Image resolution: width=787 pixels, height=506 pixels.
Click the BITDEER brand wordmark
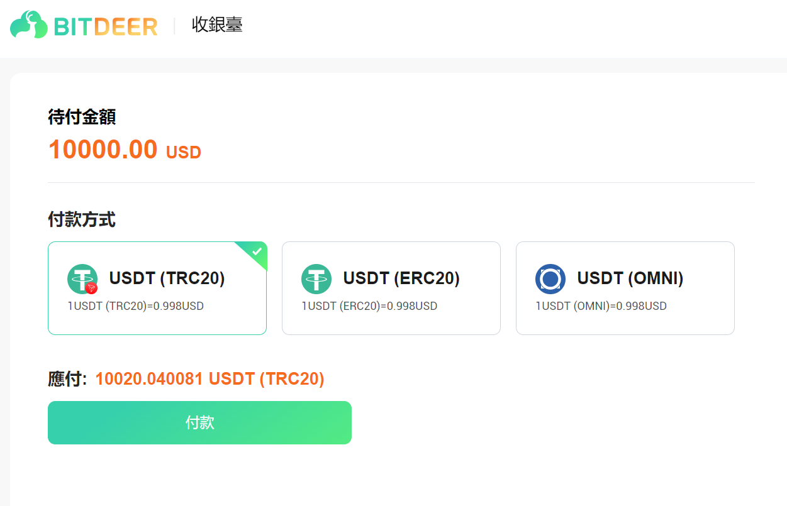pos(106,26)
